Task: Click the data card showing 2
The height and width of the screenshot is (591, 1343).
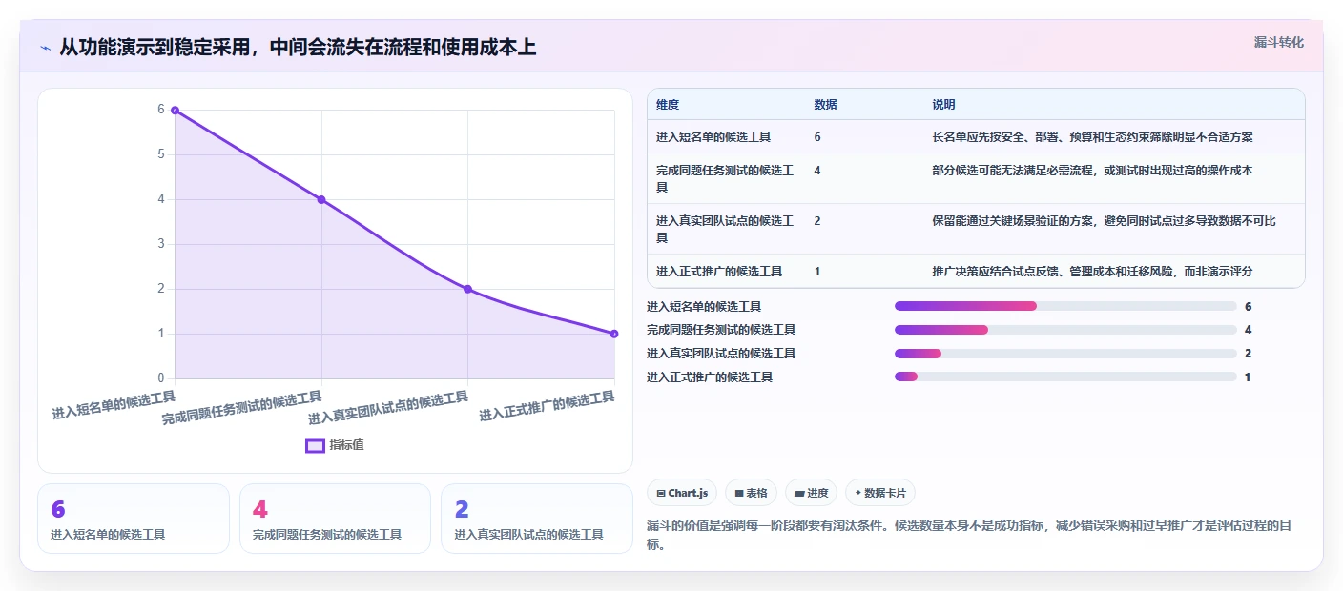Action: pos(537,519)
